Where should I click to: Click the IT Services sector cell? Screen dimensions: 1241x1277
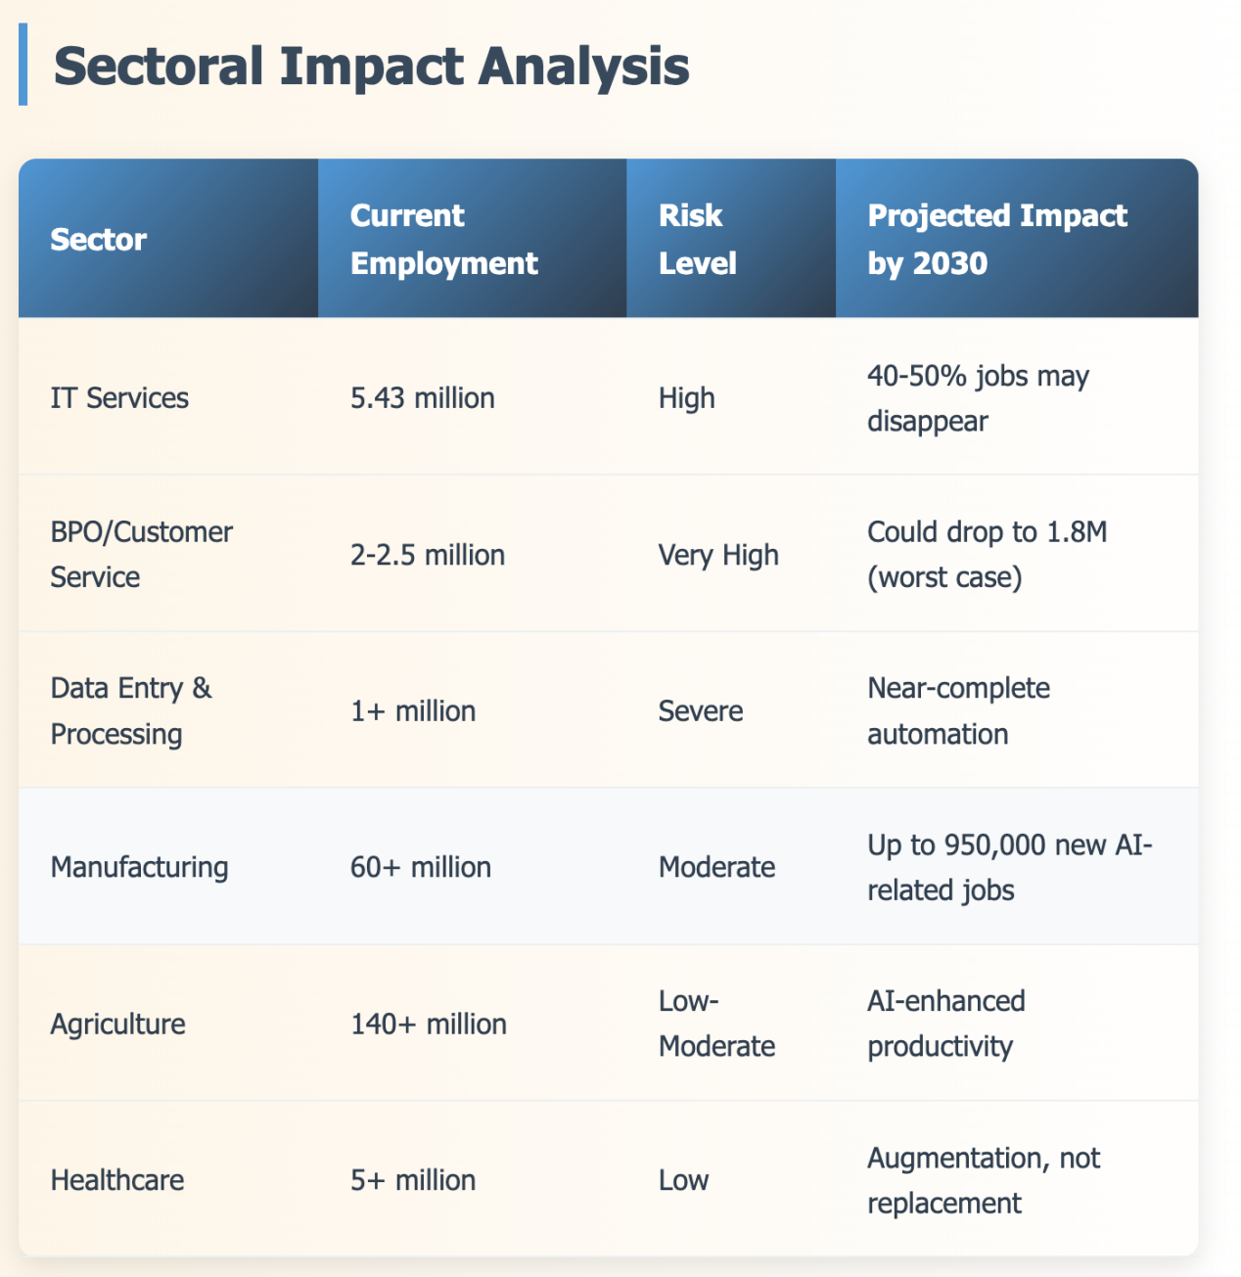pyautogui.click(x=119, y=398)
